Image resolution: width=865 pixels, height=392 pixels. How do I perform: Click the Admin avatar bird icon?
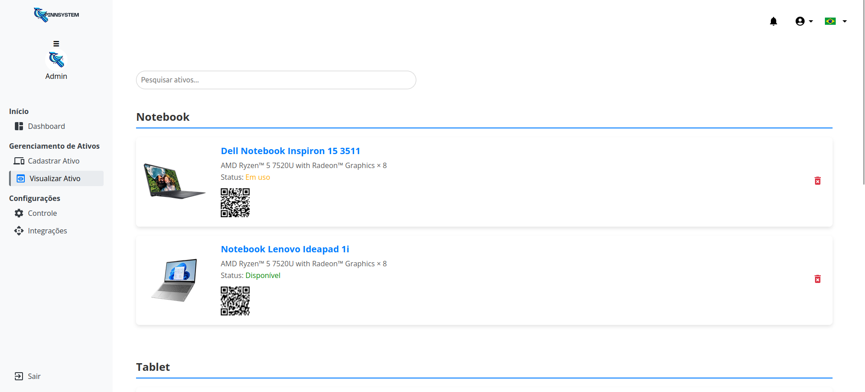56,59
